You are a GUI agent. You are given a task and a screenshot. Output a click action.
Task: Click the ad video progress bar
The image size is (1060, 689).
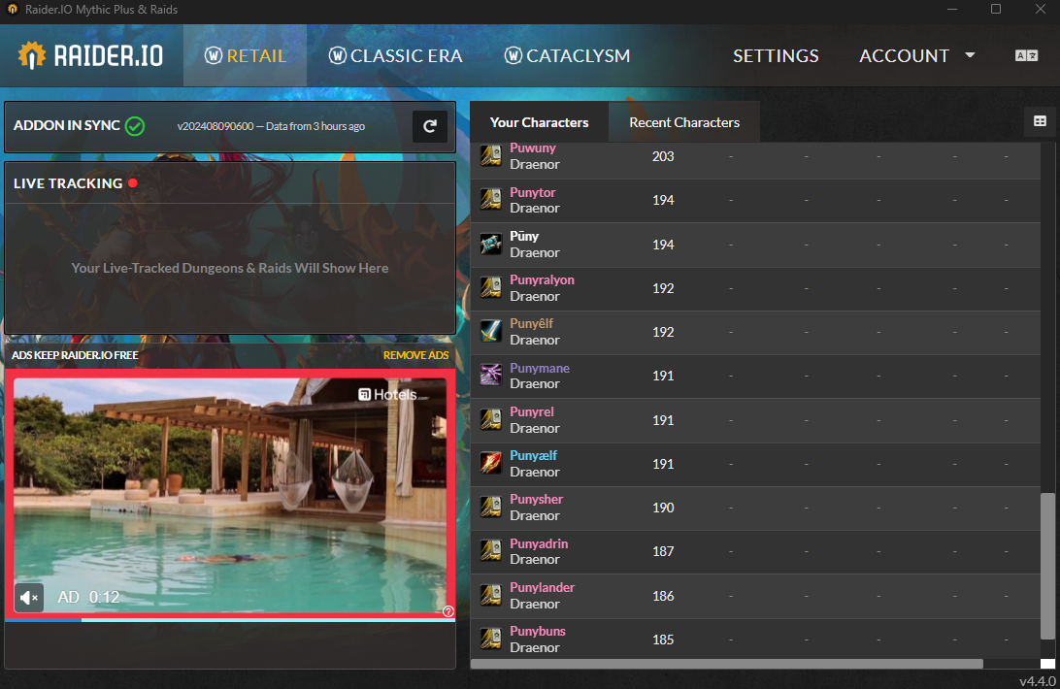point(230,619)
